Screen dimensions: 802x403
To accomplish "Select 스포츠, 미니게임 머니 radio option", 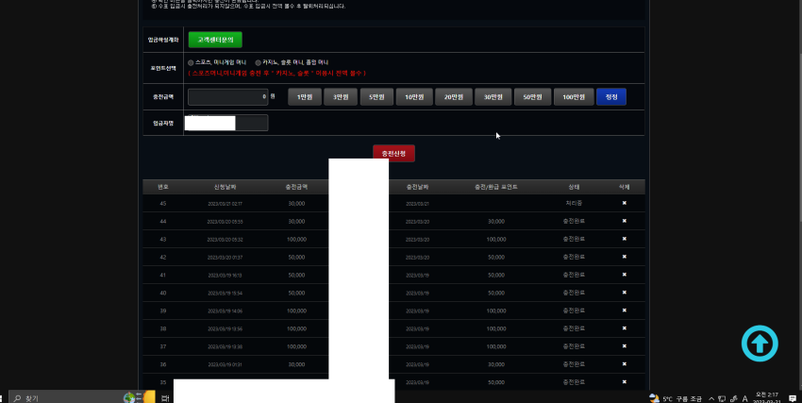I will coord(191,62).
